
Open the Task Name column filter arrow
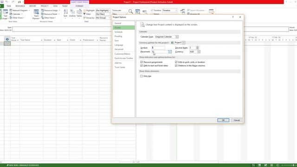[x=41, y=40]
